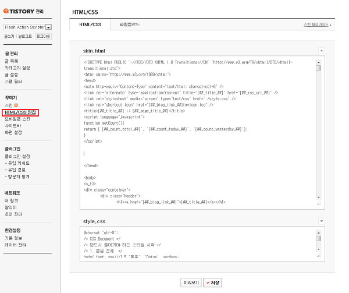The width and height of the screenshot is (349, 293).
Task: Click skin.html scrollbar up arrow
Action: point(319,62)
